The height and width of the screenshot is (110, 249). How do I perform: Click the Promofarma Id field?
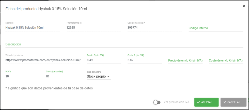pyautogui.click(x=94, y=28)
